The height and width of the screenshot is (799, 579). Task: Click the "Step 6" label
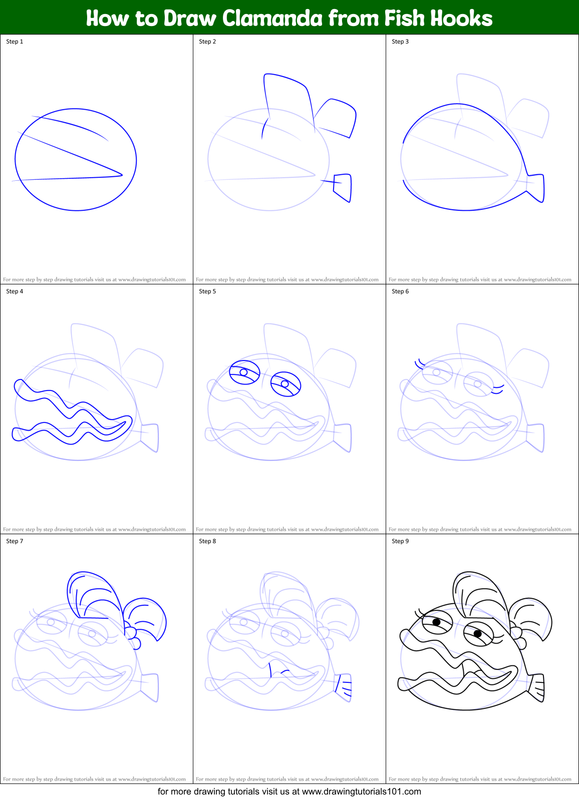(x=400, y=291)
